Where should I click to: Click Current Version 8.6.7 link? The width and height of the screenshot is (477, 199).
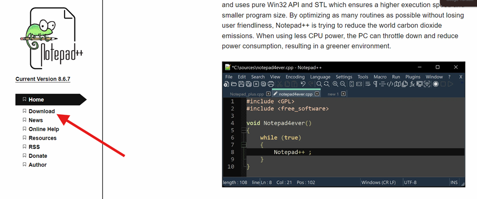43,79
